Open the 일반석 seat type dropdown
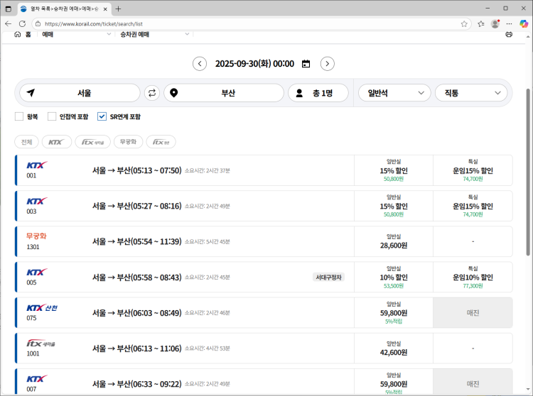 coord(394,93)
